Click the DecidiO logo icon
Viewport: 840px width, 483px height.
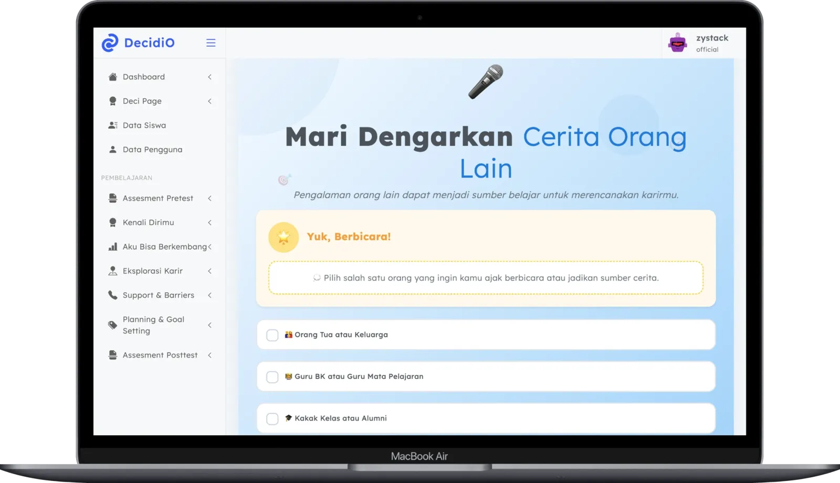(x=110, y=43)
